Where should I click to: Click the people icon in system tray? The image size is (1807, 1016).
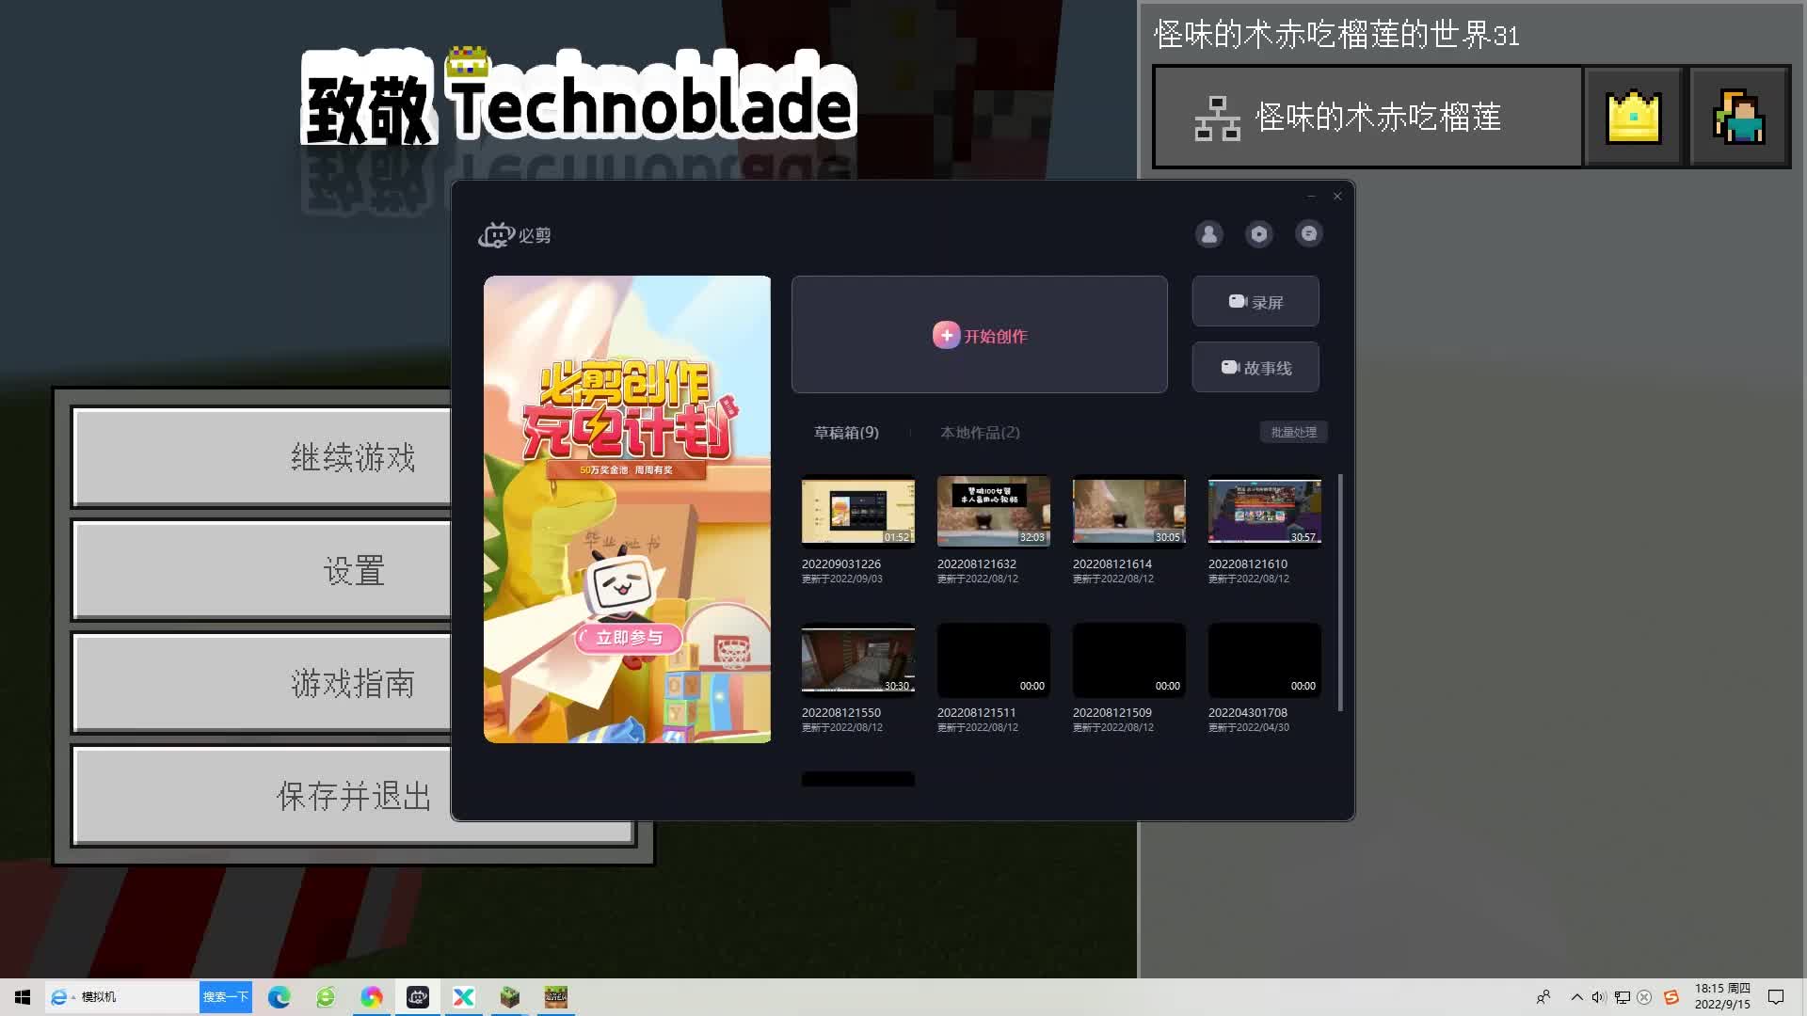(1543, 997)
